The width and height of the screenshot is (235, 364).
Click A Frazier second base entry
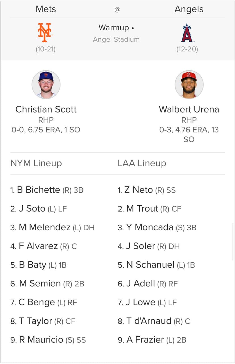[x=152, y=340]
